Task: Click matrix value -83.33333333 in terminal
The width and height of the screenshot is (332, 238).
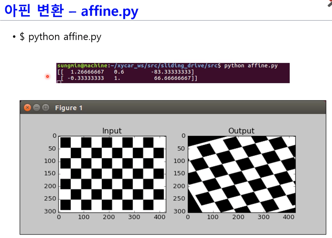Action: pos(171,72)
